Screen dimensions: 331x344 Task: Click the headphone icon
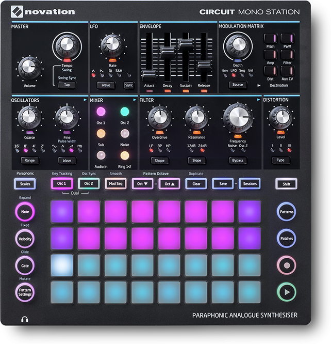[x=25, y=319]
